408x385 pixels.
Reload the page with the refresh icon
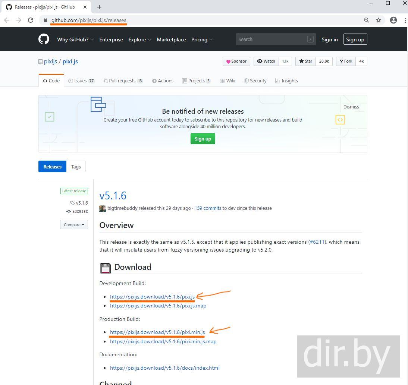tap(31, 20)
